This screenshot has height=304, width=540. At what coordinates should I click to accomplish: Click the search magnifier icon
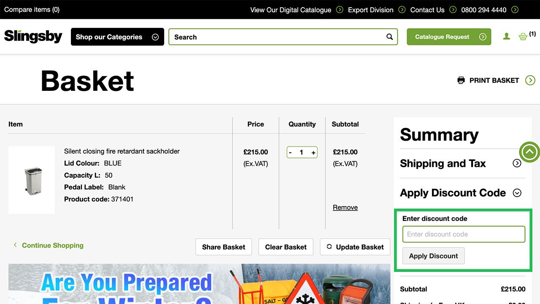click(x=389, y=37)
